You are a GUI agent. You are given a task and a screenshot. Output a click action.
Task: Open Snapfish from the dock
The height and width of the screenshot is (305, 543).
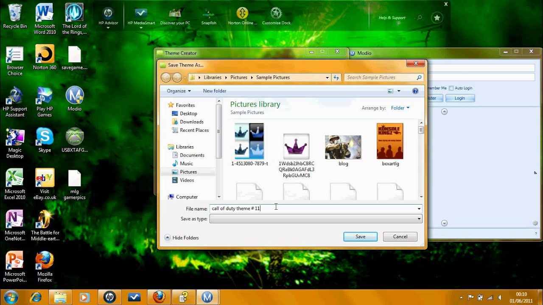(209, 16)
